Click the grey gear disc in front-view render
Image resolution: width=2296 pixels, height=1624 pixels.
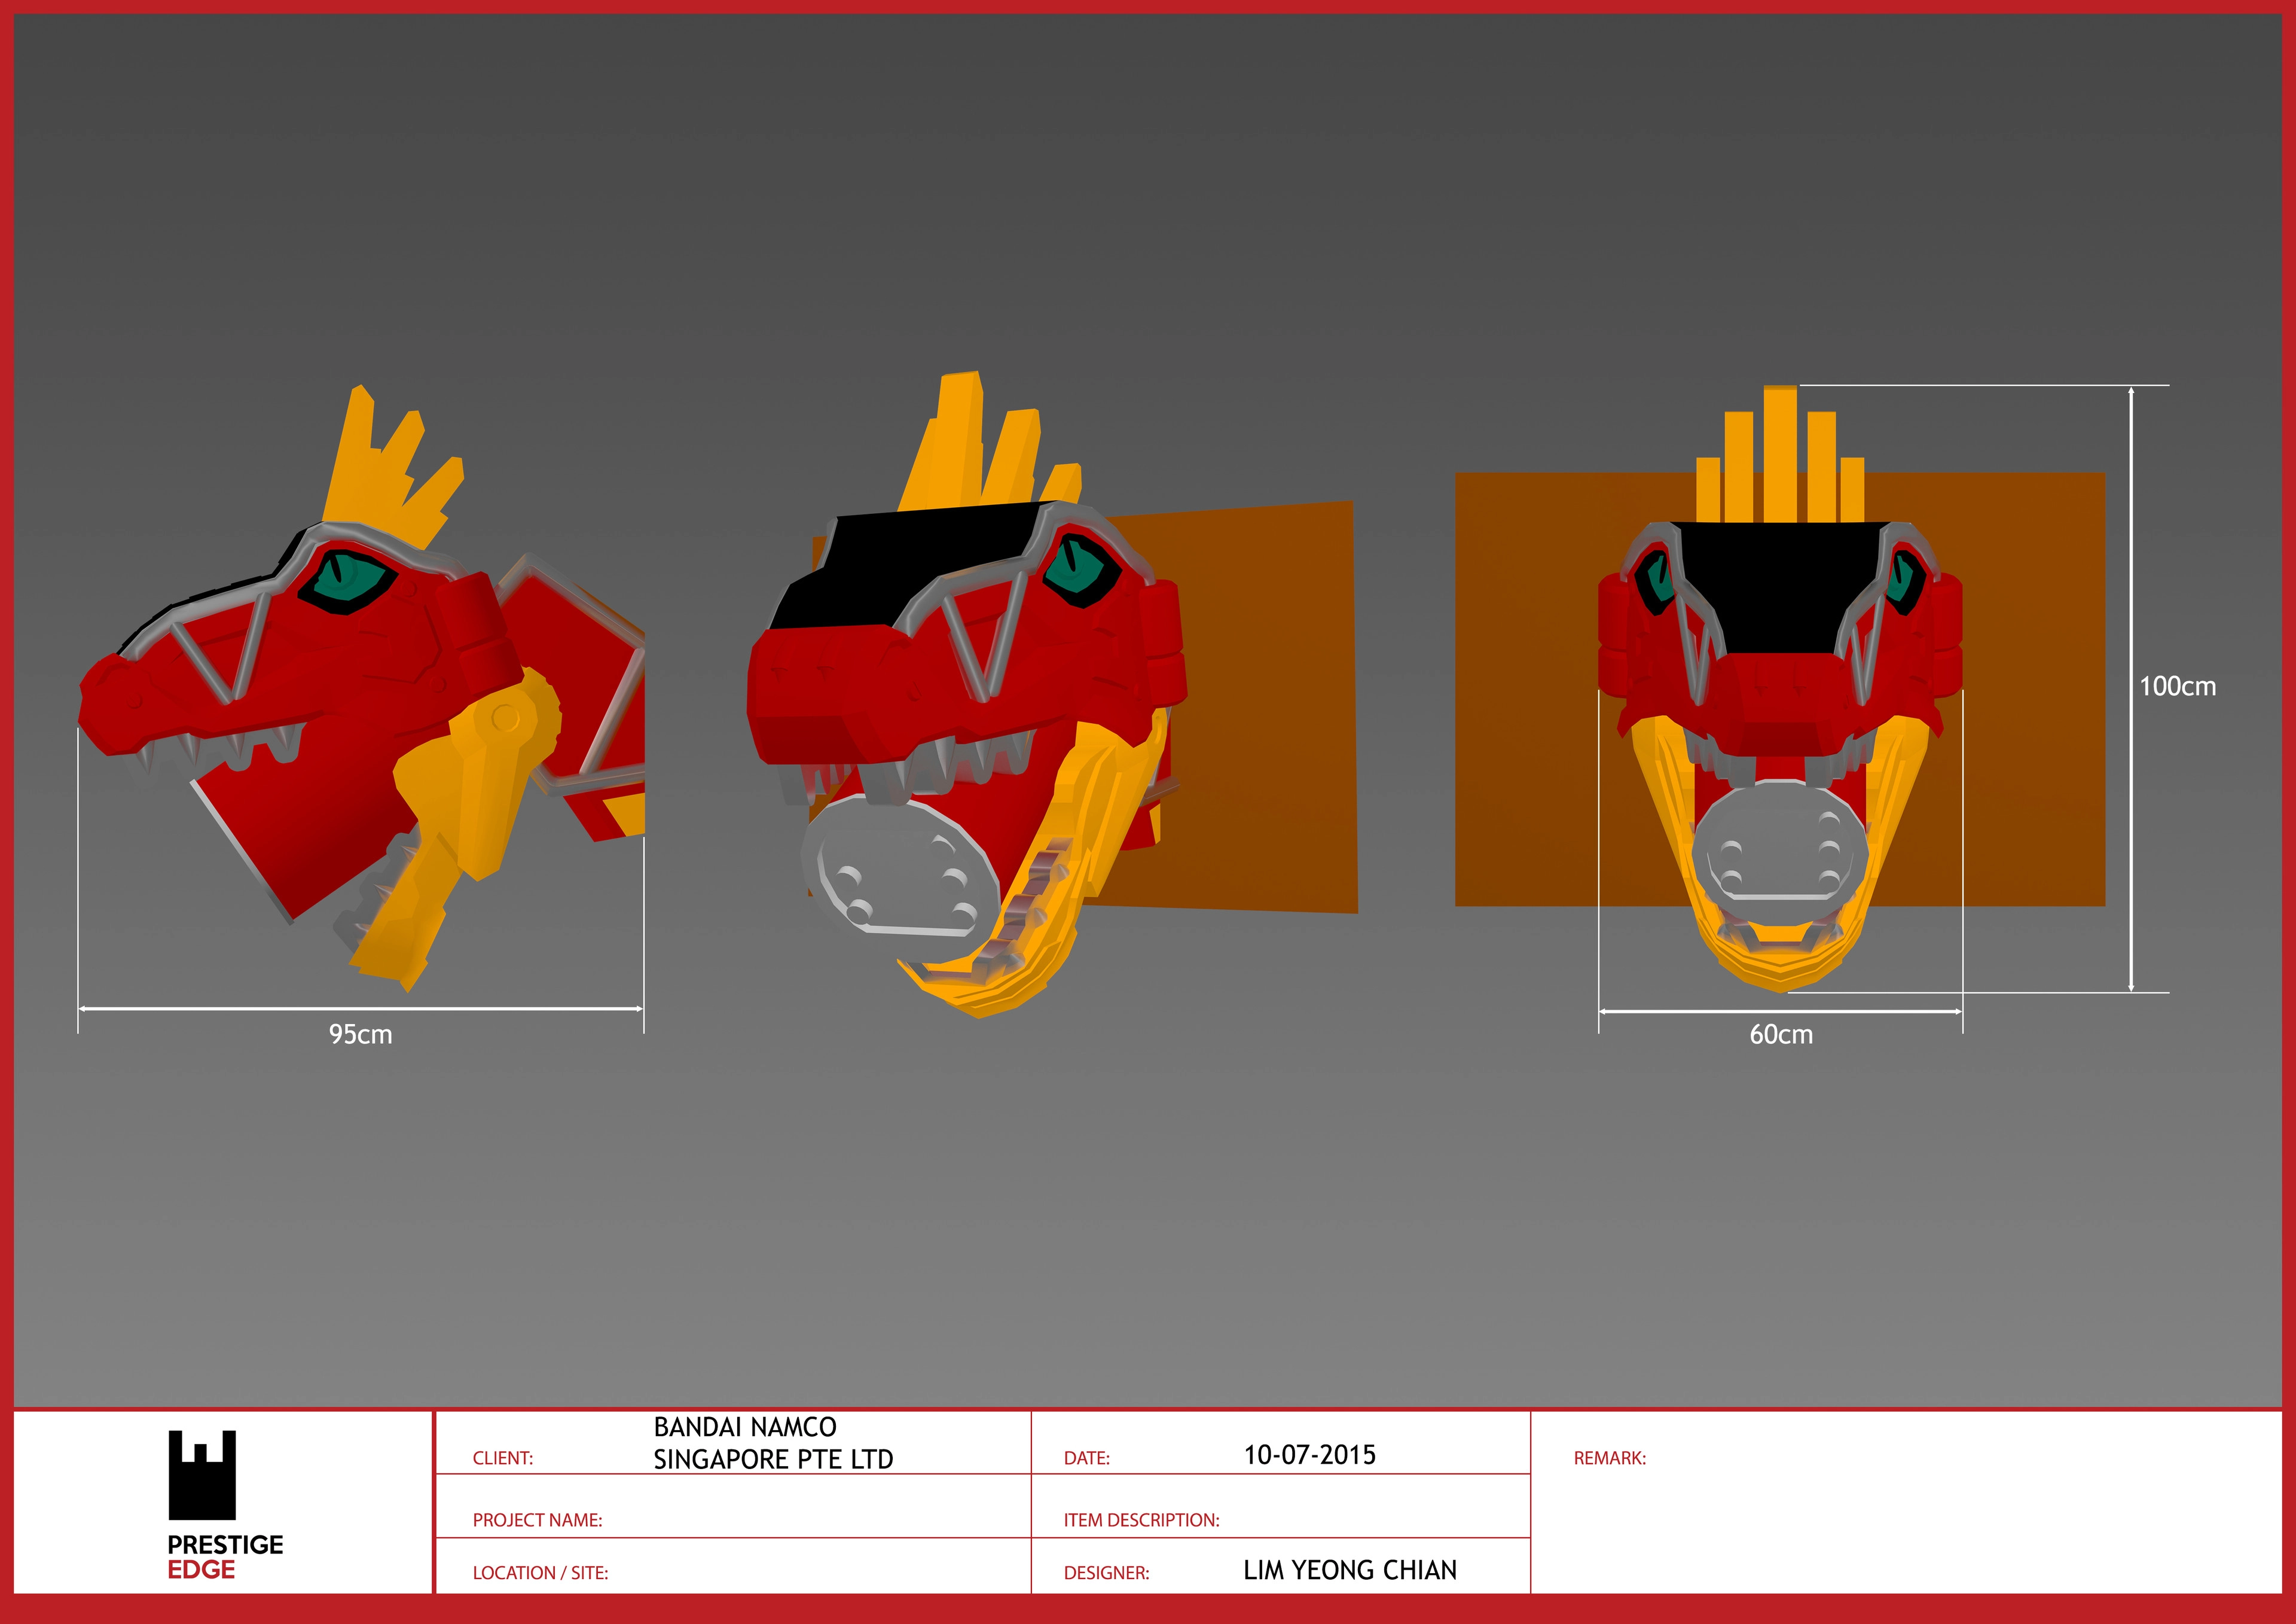point(1780,851)
